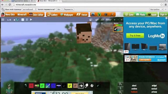This screenshot has width=168, height=94.
Task: Toggle visibility of the checked layer thumbnail
Action: click(x=118, y=29)
